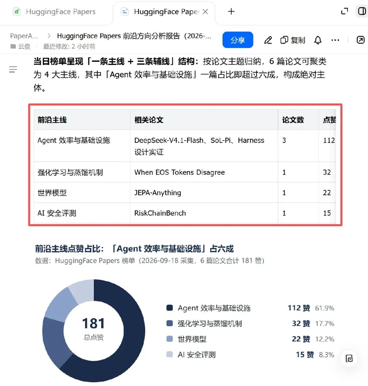Click the 世界模型 legend color swatch
Screen dimensions: 368x386
[x=170, y=339]
